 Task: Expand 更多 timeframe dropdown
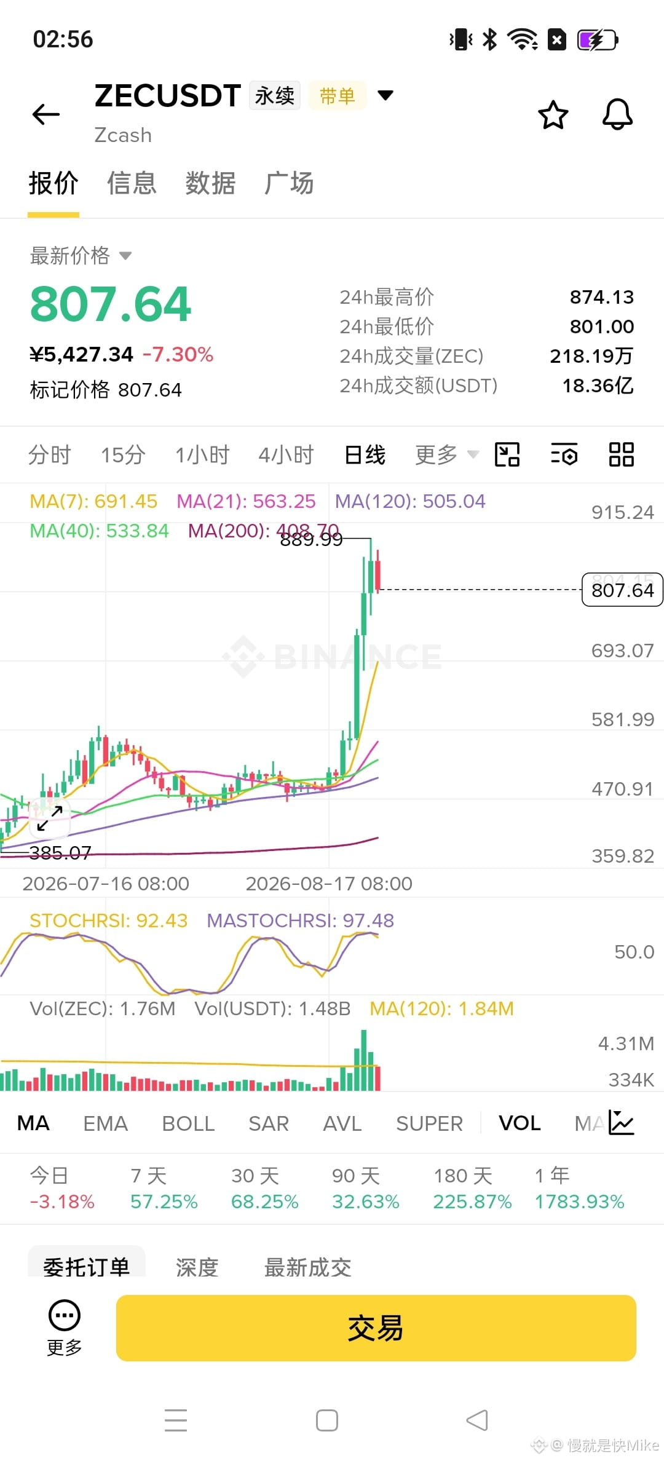click(446, 455)
